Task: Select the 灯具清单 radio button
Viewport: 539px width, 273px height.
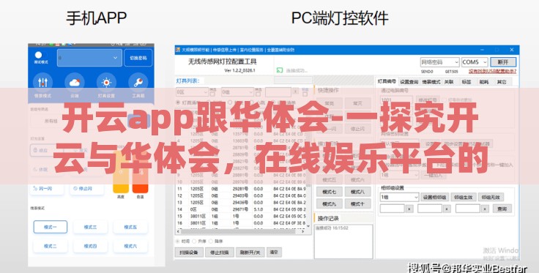Action: [178, 102]
